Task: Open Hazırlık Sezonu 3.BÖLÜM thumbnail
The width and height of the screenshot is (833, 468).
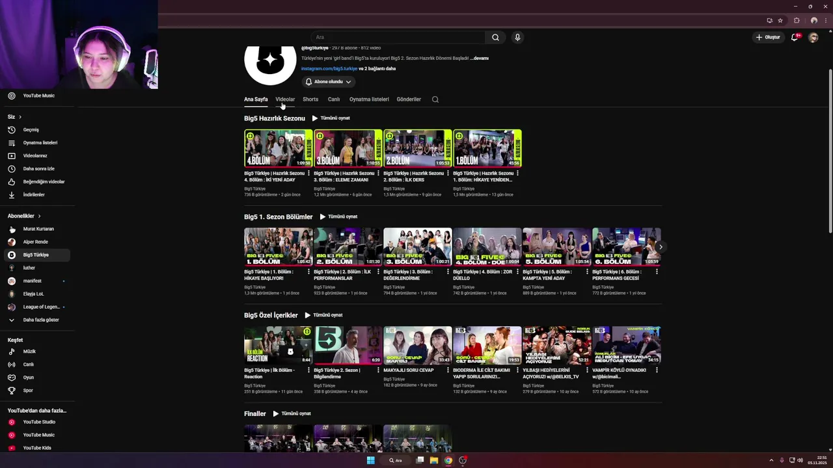Action: tap(348, 148)
